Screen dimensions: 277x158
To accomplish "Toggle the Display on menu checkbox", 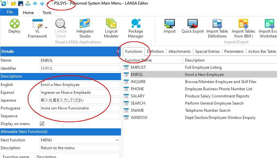I will click(x=42, y=124).
